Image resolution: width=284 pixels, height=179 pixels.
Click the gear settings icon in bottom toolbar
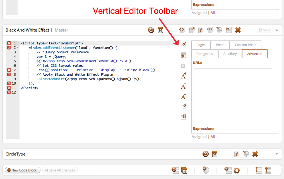(x=237, y=170)
